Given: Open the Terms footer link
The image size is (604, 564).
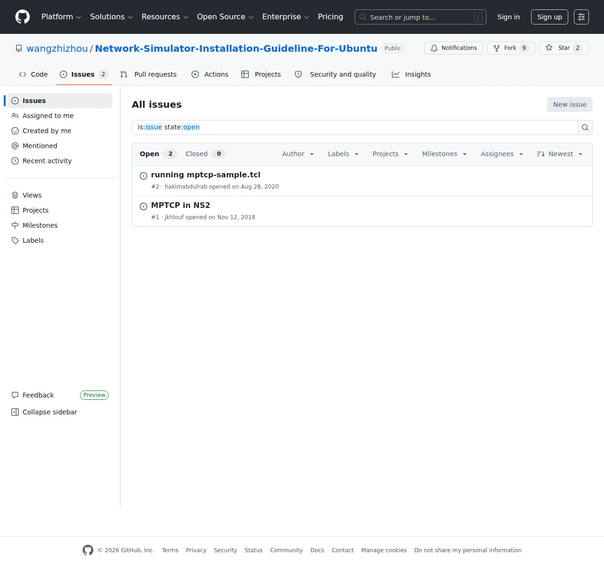Looking at the screenshot, I should 170,550.
